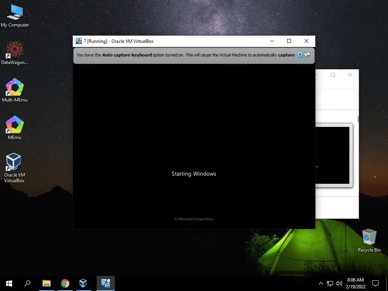This screenshot has height=291, width=388.
Task: Click the Starting Windows guest screen text
Action: coord(194,174)
